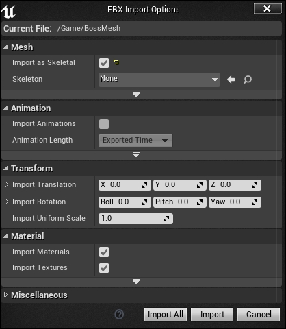Image resolution: width=286 pixels, height=329 pixels.
Task: Click the spinner arrow icon in Yaw field
Action: click(255, 202)
